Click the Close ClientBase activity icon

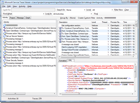4,58
